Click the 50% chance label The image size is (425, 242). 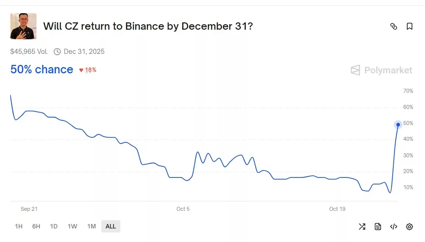click(x=42, y=70)
